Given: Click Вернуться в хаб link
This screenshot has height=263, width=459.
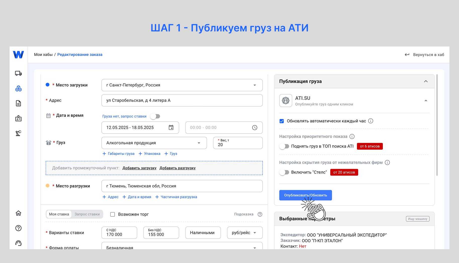Looking at the screenshot, I should tap(429, 55).
